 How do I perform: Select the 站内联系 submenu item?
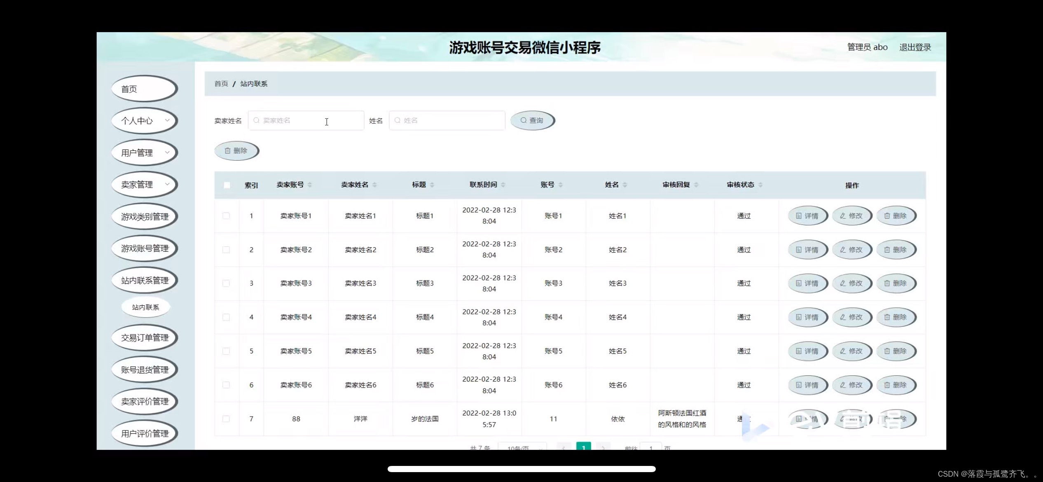pyautogui.click(x=145, y=307)
